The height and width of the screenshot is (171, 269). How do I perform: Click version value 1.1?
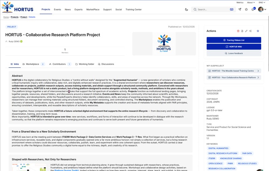(208, 138)
